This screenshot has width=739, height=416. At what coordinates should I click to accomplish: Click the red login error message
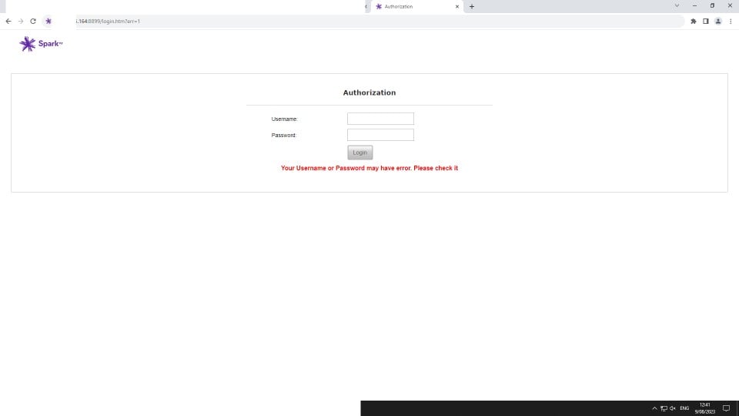tap(369, 168)
